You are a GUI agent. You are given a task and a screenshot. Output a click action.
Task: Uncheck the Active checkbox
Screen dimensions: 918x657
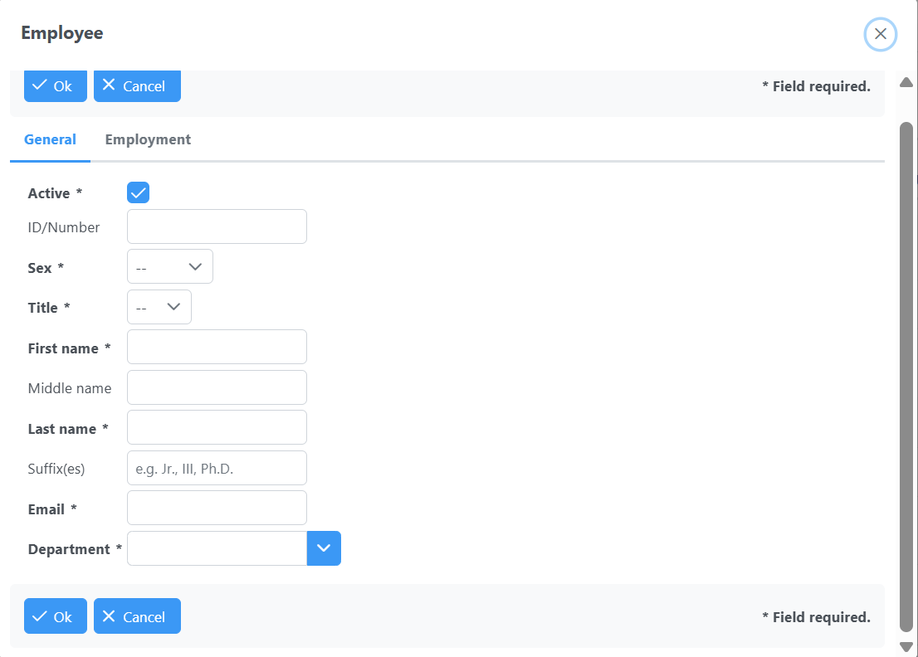tap(138, 193)
